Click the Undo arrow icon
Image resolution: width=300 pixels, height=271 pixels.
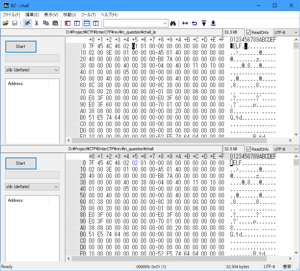(194, 23)
